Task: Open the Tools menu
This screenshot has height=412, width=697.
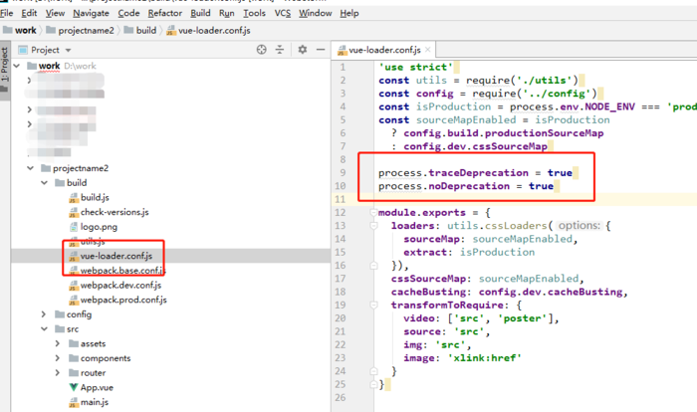Action: 254,13
